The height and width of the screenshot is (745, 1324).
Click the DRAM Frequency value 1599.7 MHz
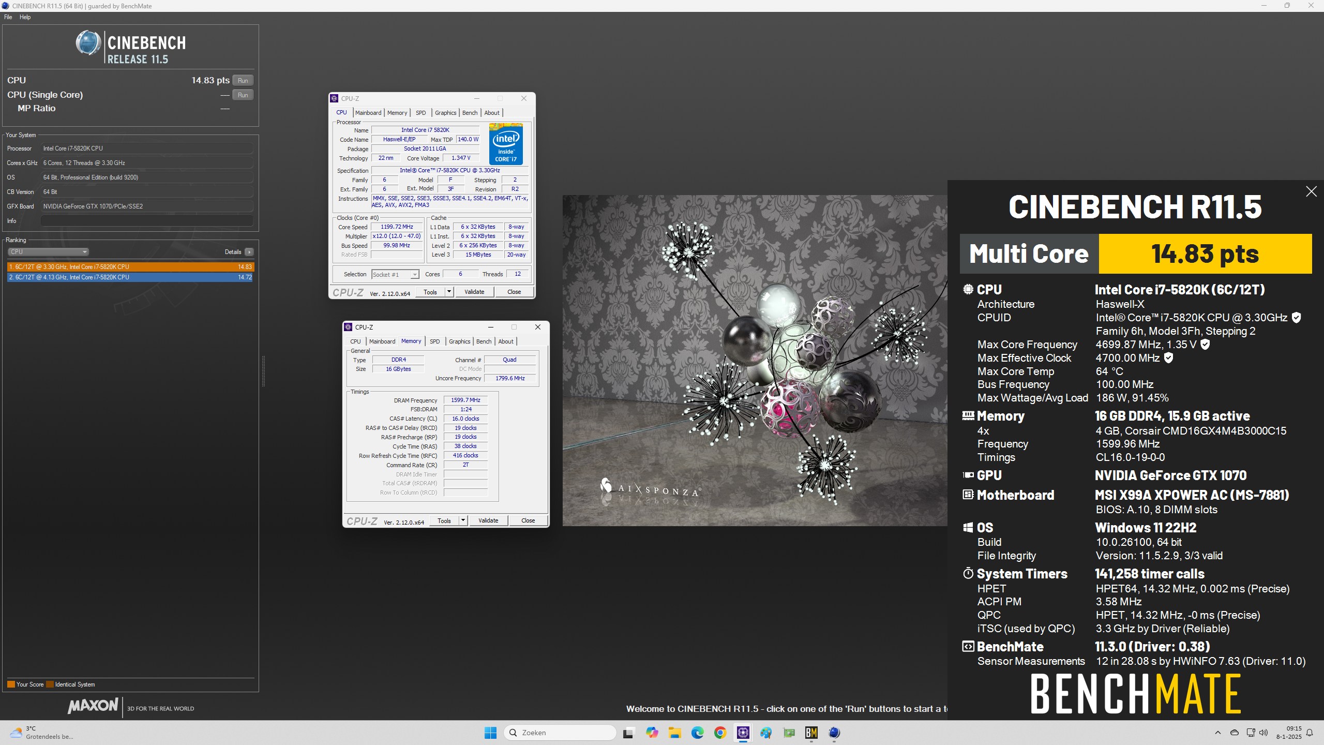(x=465, y=400)
